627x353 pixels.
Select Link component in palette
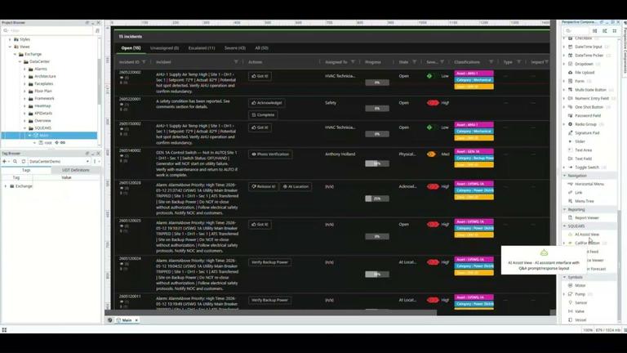[578, 193]
